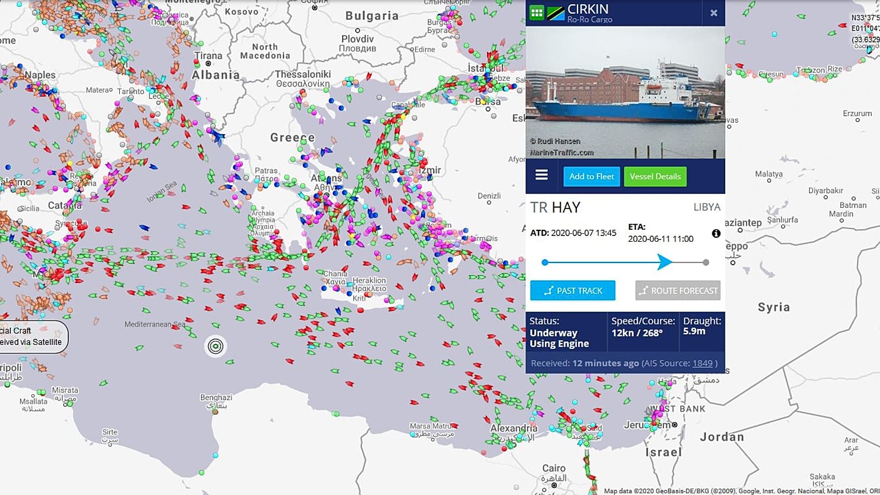The image size is (880, 495).
Task: Click the Alexandria city label
Action: (513, 428)
